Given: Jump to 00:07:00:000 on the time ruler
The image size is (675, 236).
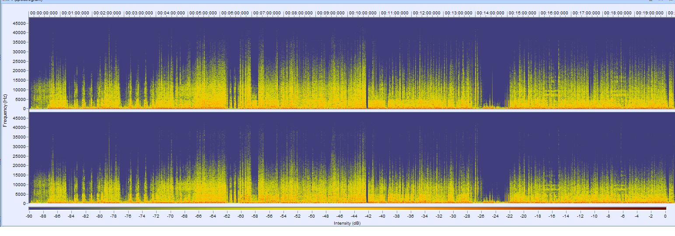Looking at the screenshot, I should tap(267, 13).
